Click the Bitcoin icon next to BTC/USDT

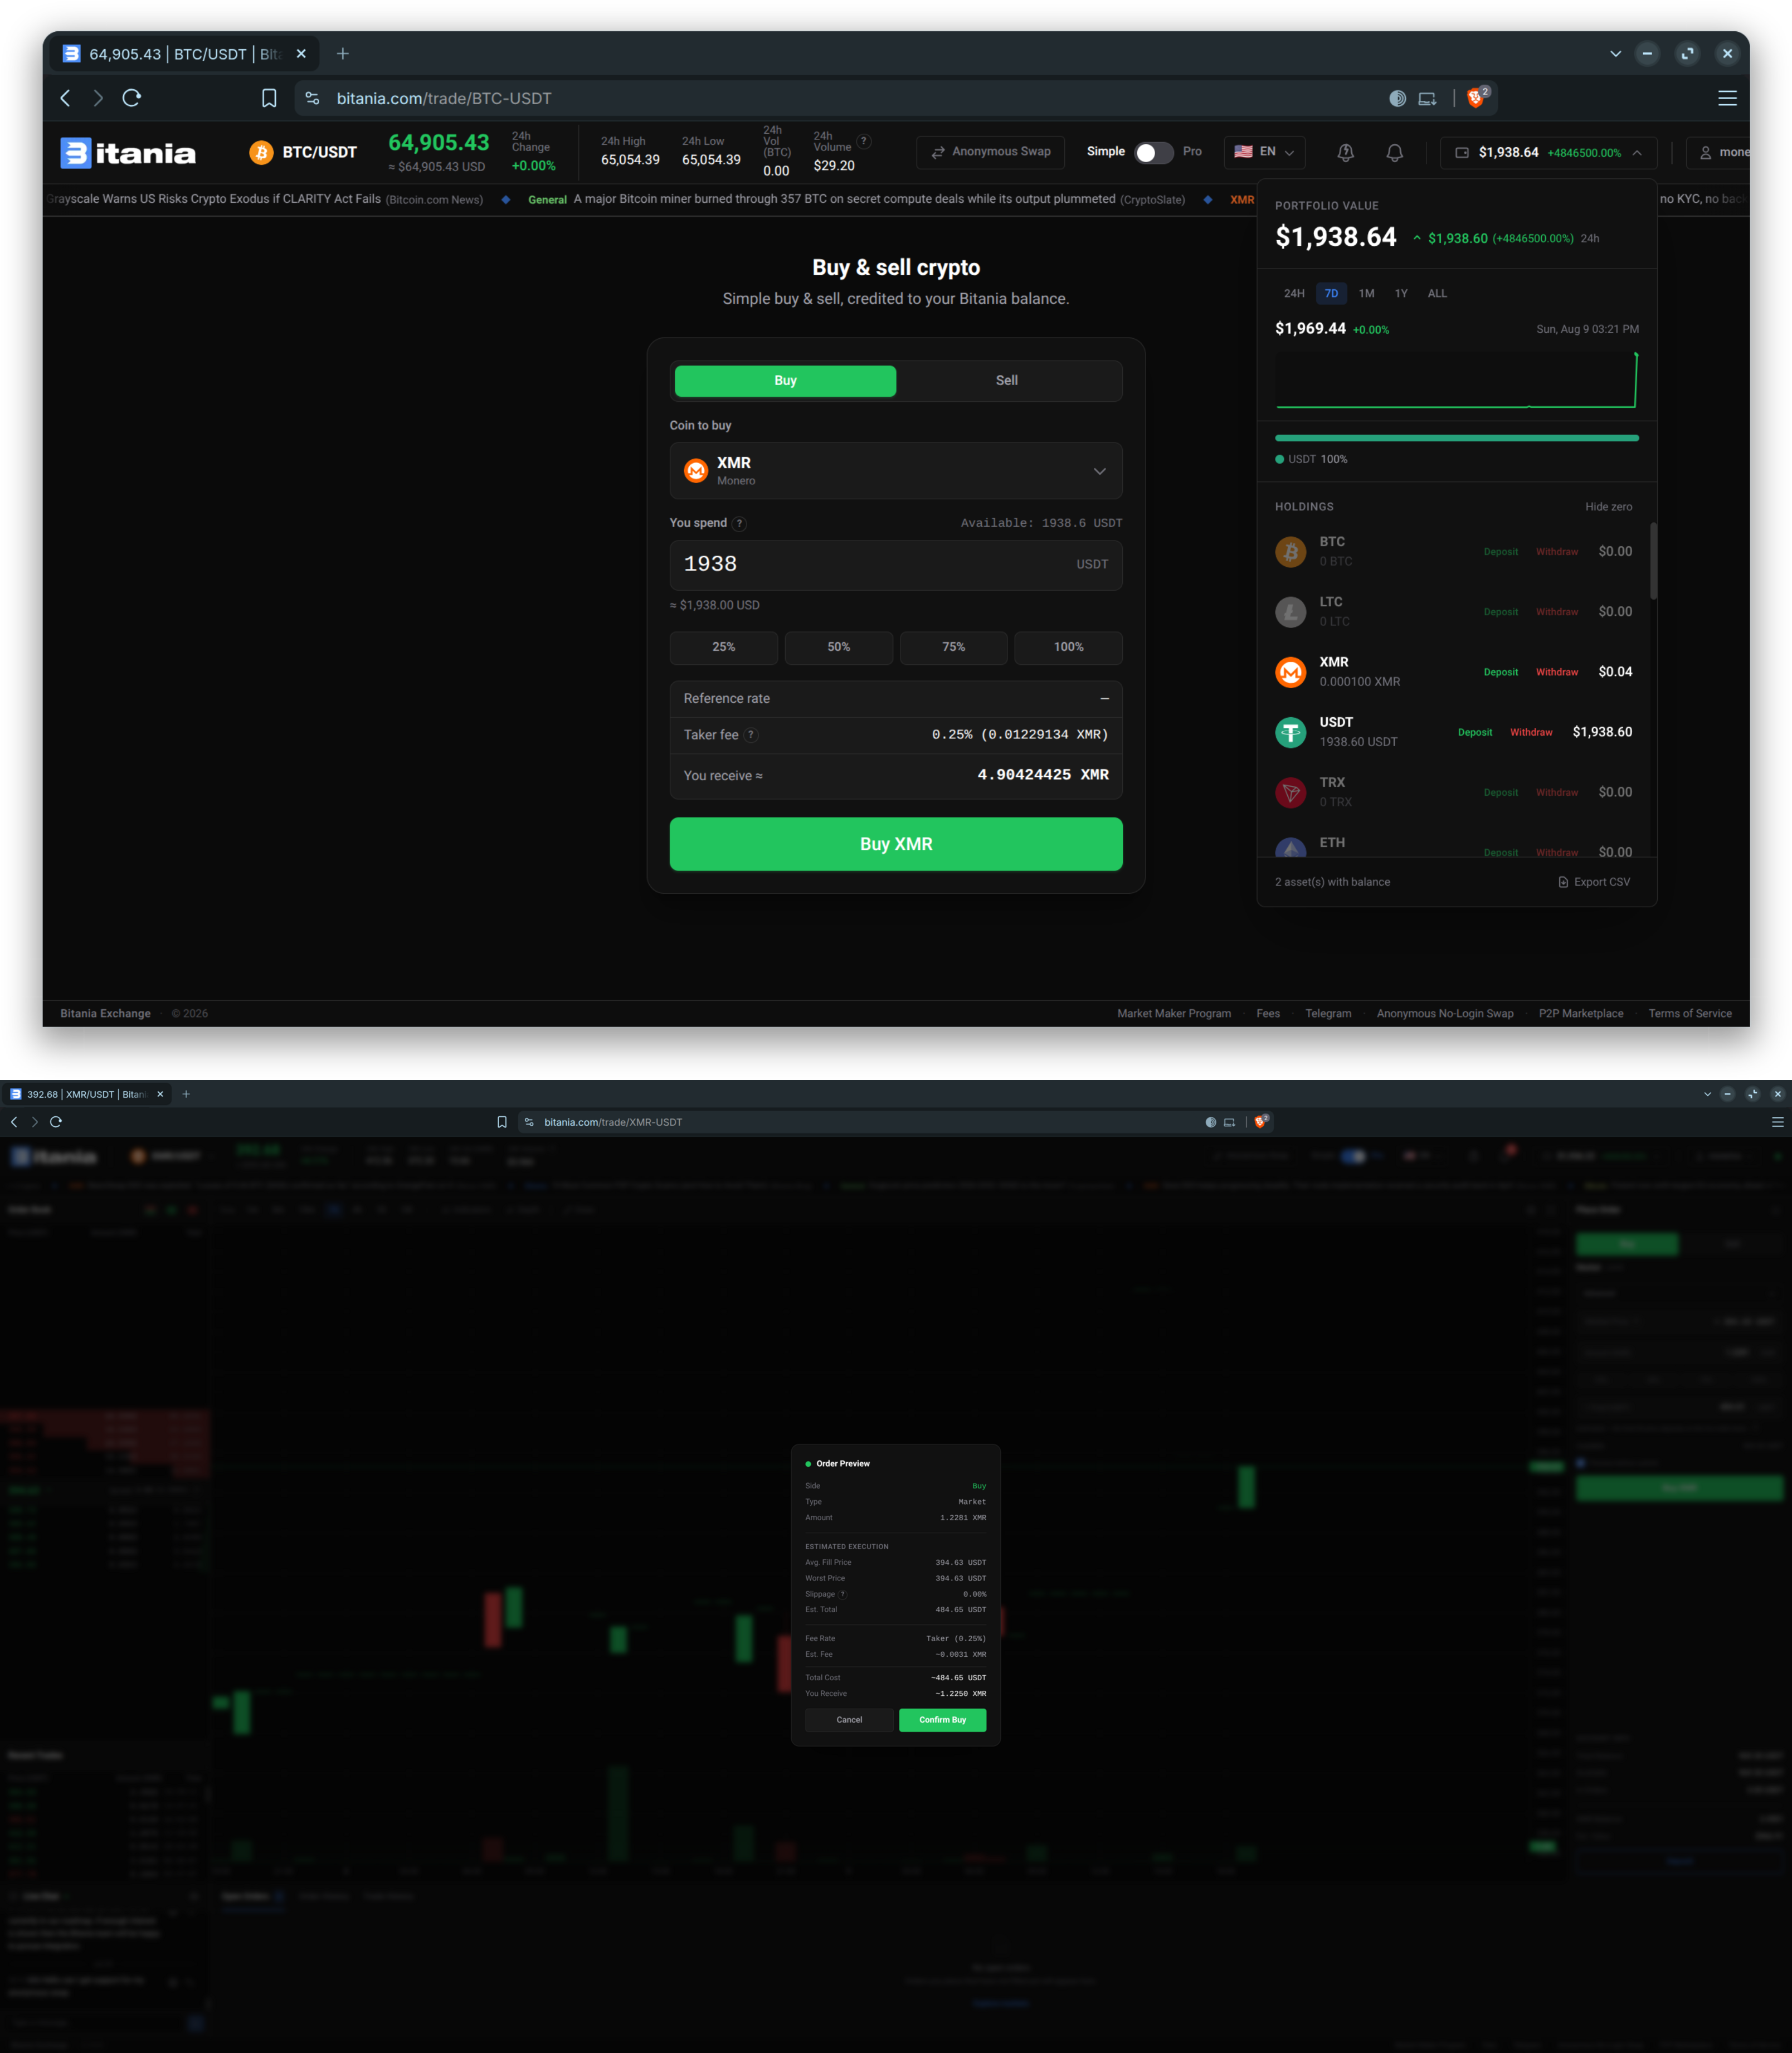coord(261,152)
